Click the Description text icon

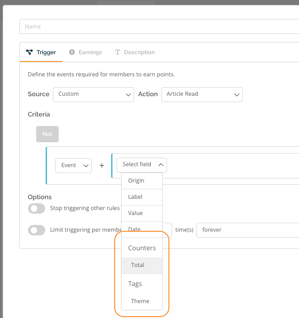pyautogui.click(x=117, y=52)
